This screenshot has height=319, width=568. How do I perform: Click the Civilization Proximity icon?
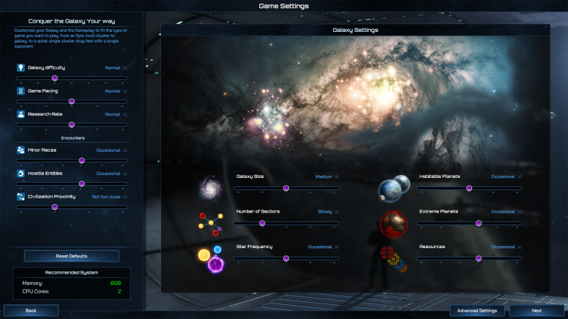21,196
